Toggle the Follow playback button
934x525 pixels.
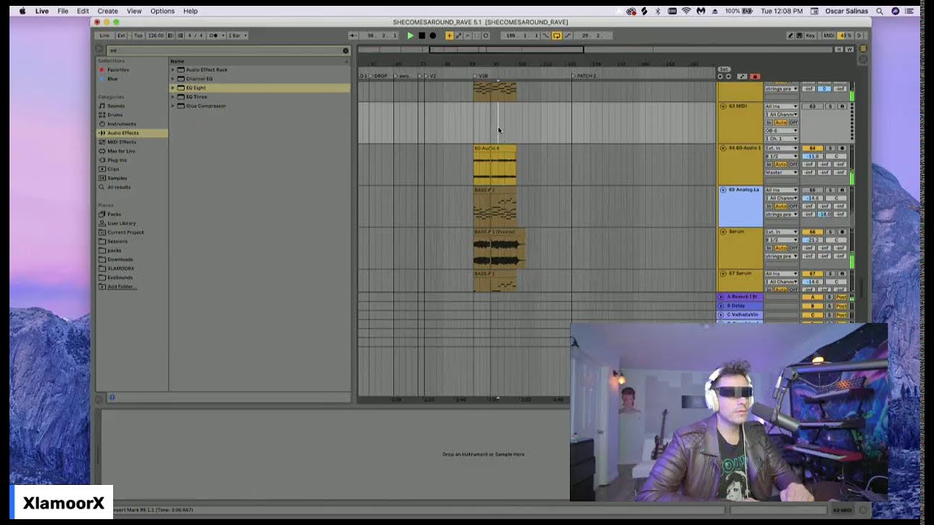pos(353,35)
